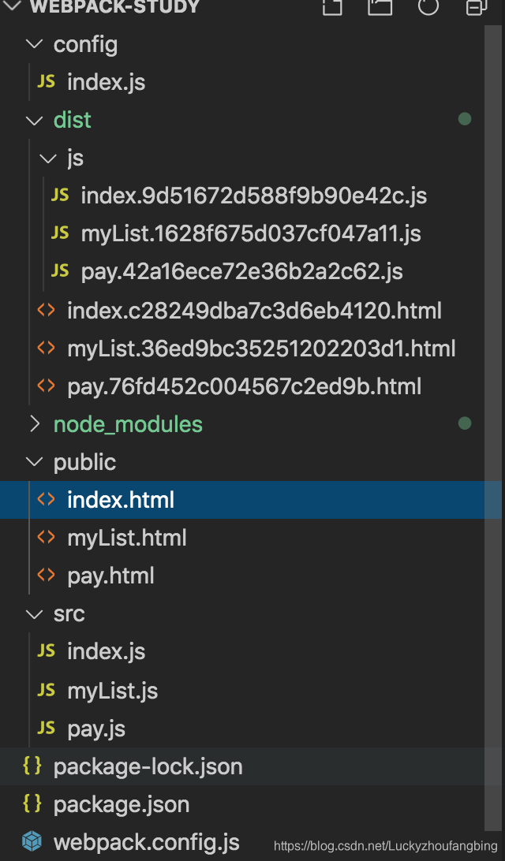Click the JS icon beside src pay.js

(46, 728)
